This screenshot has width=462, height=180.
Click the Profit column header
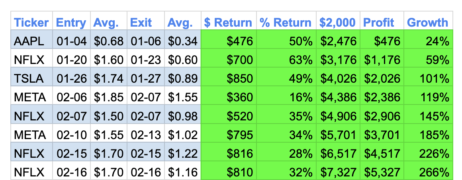pos(378,22)
